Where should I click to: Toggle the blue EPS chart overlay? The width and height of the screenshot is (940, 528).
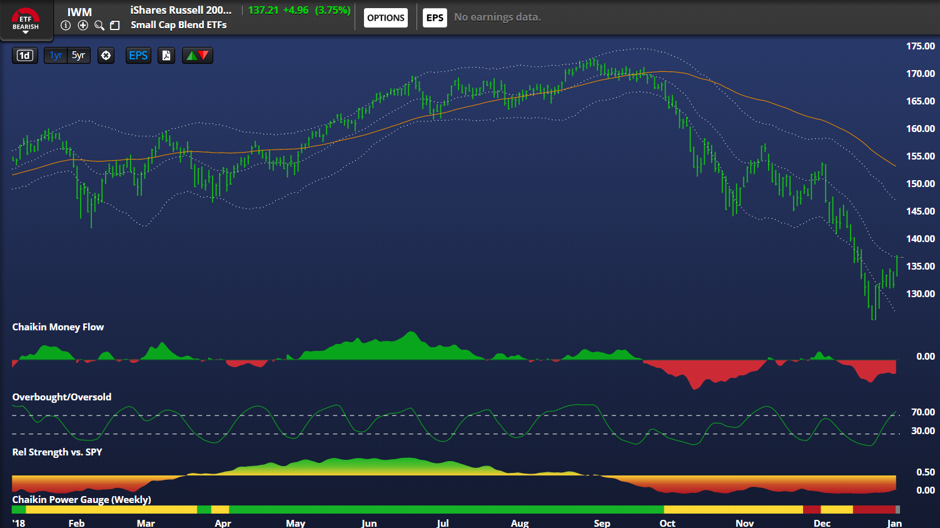pyautogui.click(x=138, y=56)
